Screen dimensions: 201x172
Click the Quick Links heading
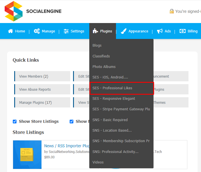(26, 60)
